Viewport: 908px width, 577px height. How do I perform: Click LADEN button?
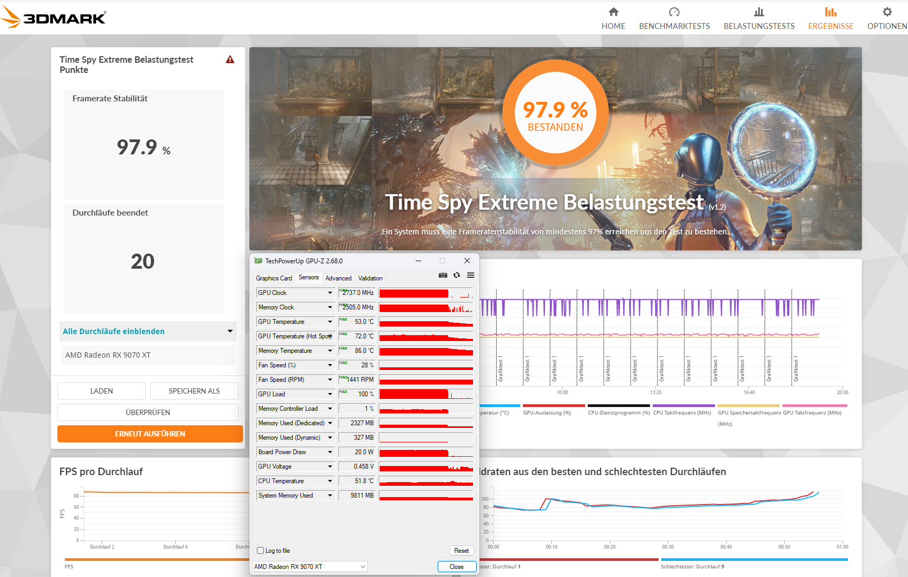[101, 391]
